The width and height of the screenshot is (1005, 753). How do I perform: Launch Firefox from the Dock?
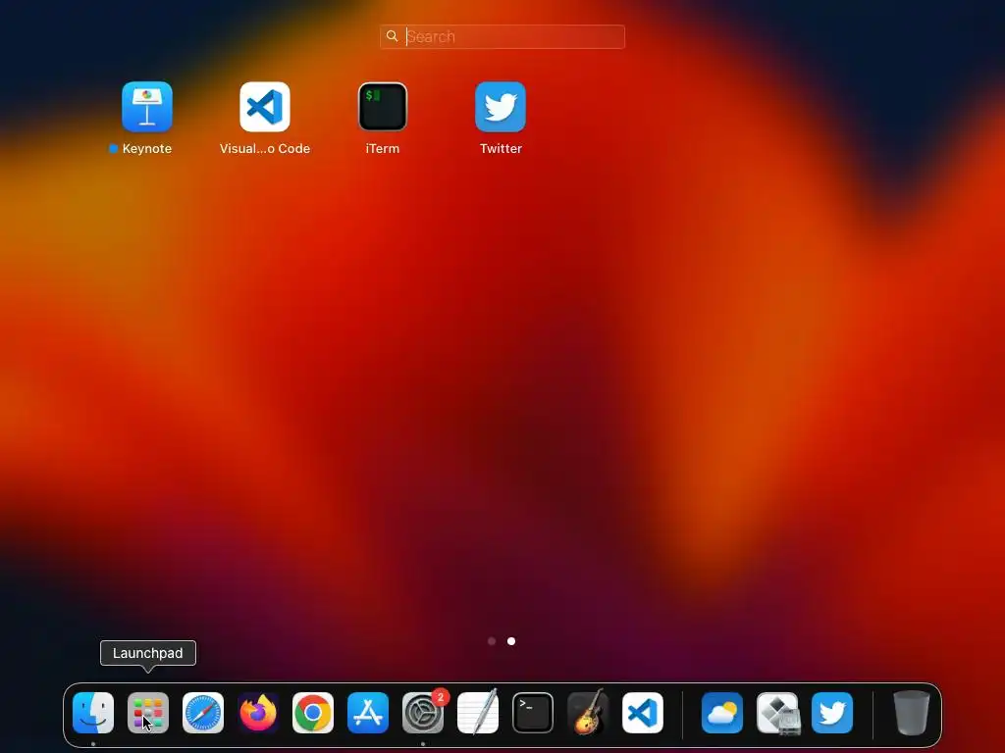pos(258,713)
